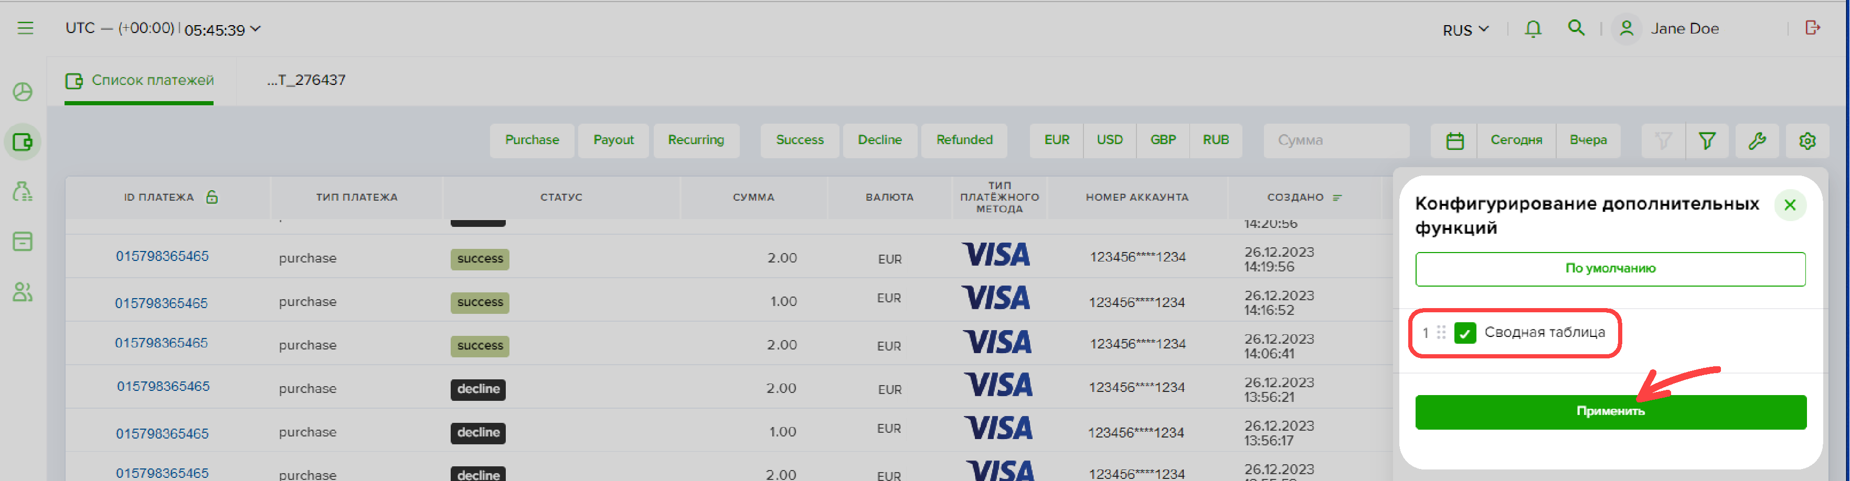Click the ВАЛЮТА column header
The width and height of the screenshot is (1850, 481).
(x=890, y=197)
